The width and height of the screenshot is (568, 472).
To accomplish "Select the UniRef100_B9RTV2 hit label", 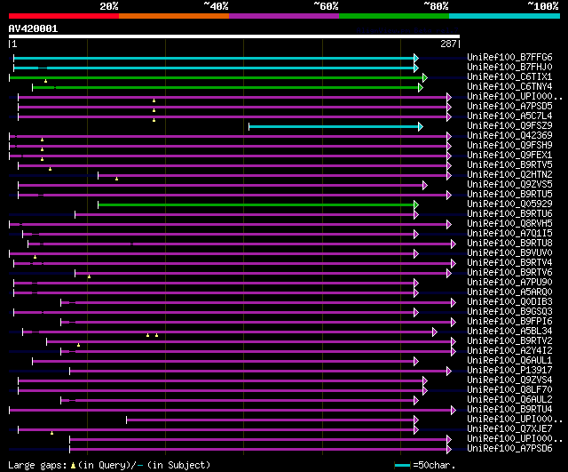I will click(509, 341).
